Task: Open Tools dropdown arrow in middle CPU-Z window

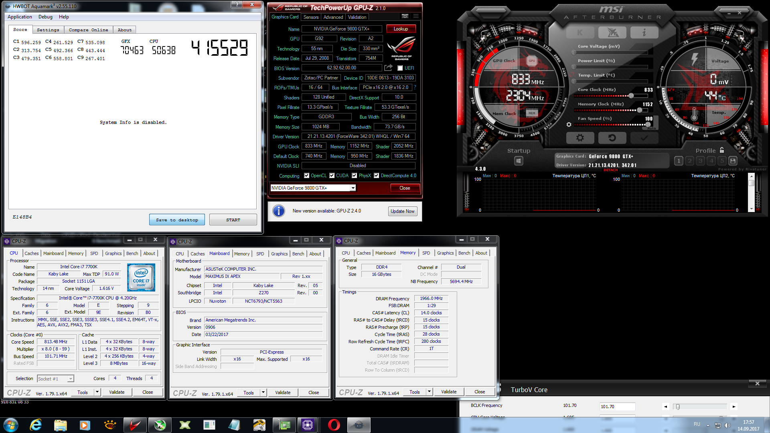Action: point(263,393)
